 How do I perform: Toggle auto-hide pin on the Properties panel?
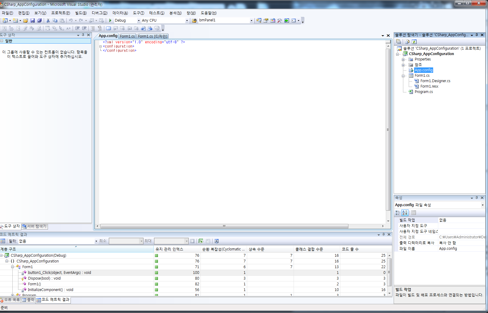pyautogui.click(x=477, y=198)
